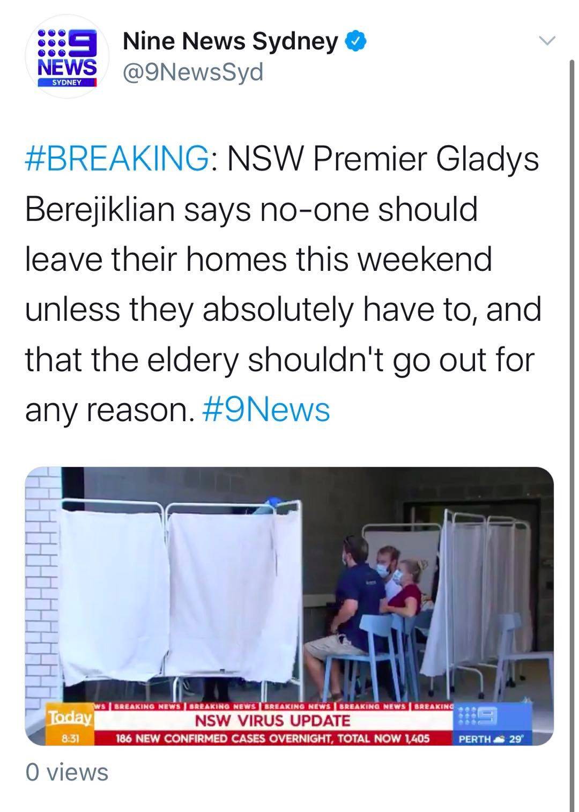Select the tweet text about leaving homes

[282, 284]
